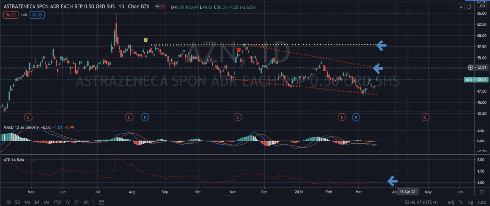Click the red alarm clock alert icon
This screenshot has height=206, width=490.
click(x=239, y=50)
